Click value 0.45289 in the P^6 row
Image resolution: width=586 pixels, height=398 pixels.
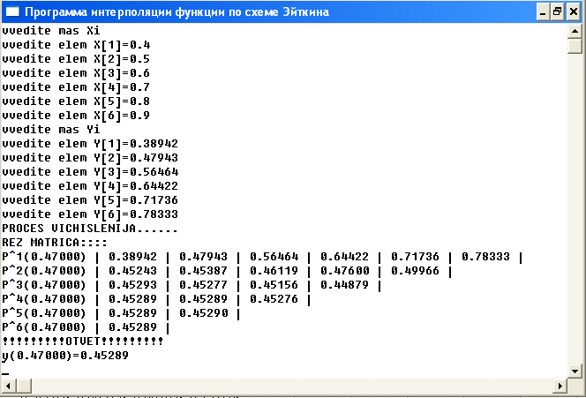(132, 327)
